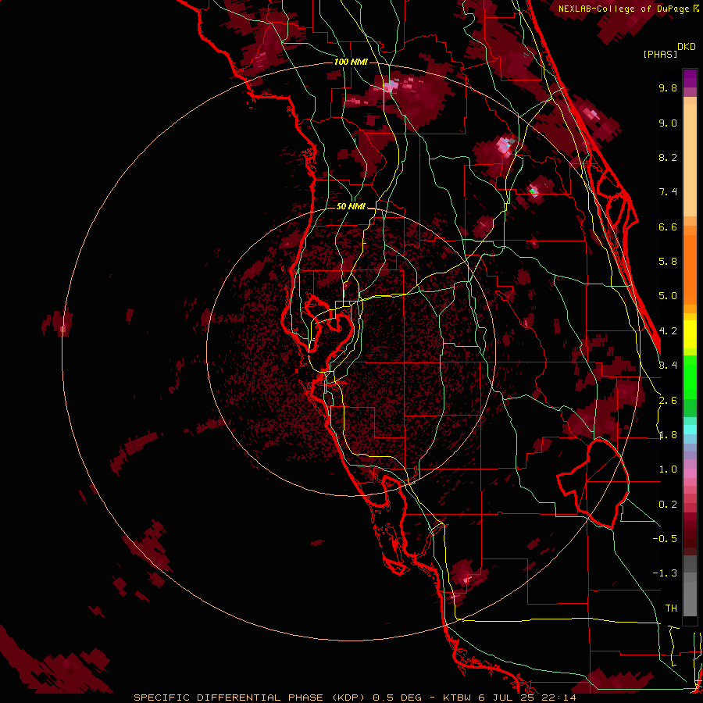Click the TH label at the scale bottom
Image resolution: width=703 pixels, height=703 pixels.
(671, 608)
